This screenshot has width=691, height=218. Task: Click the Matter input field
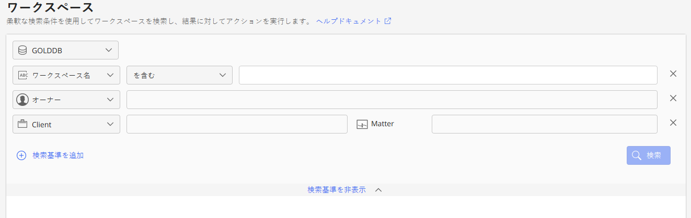pyautogui.click(x=544, y=124)
